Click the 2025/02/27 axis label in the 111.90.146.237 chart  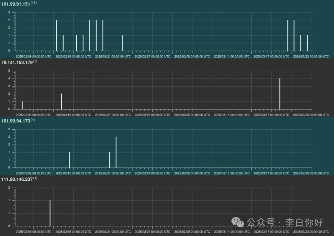[x=152, y=232]
